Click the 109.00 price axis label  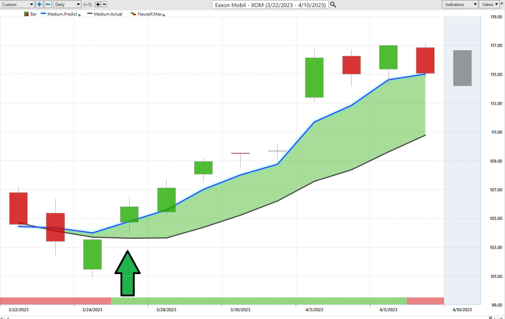click(496, 161)
